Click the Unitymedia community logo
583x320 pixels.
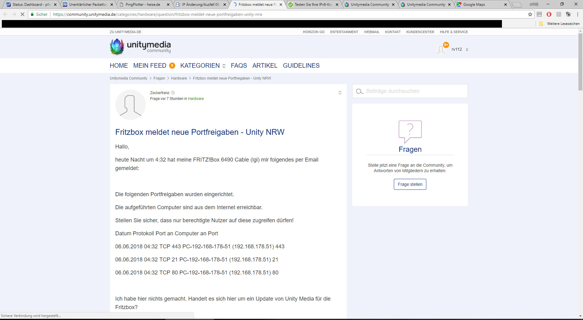140,46
